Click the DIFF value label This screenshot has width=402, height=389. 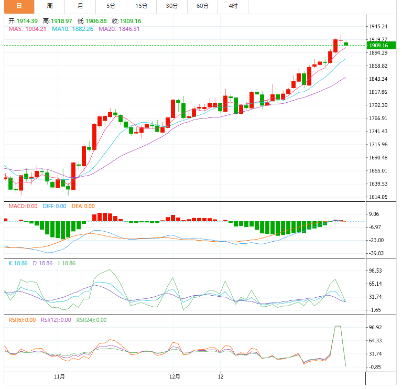click(x=54, y=206)
